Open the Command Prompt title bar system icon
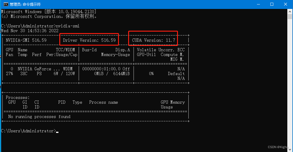This screenshot has height=152, width=293. click(6, 4)
